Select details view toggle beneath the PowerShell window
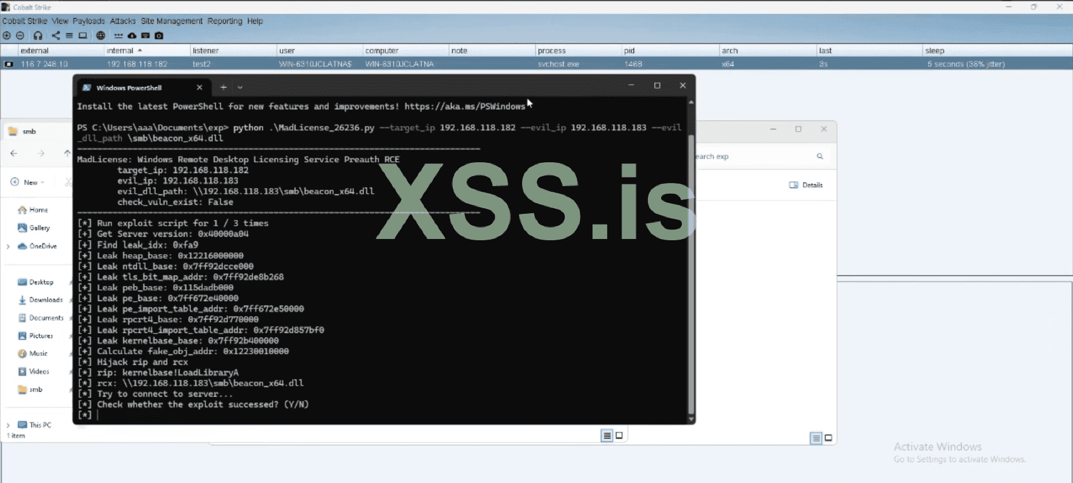 coord(607,436)
